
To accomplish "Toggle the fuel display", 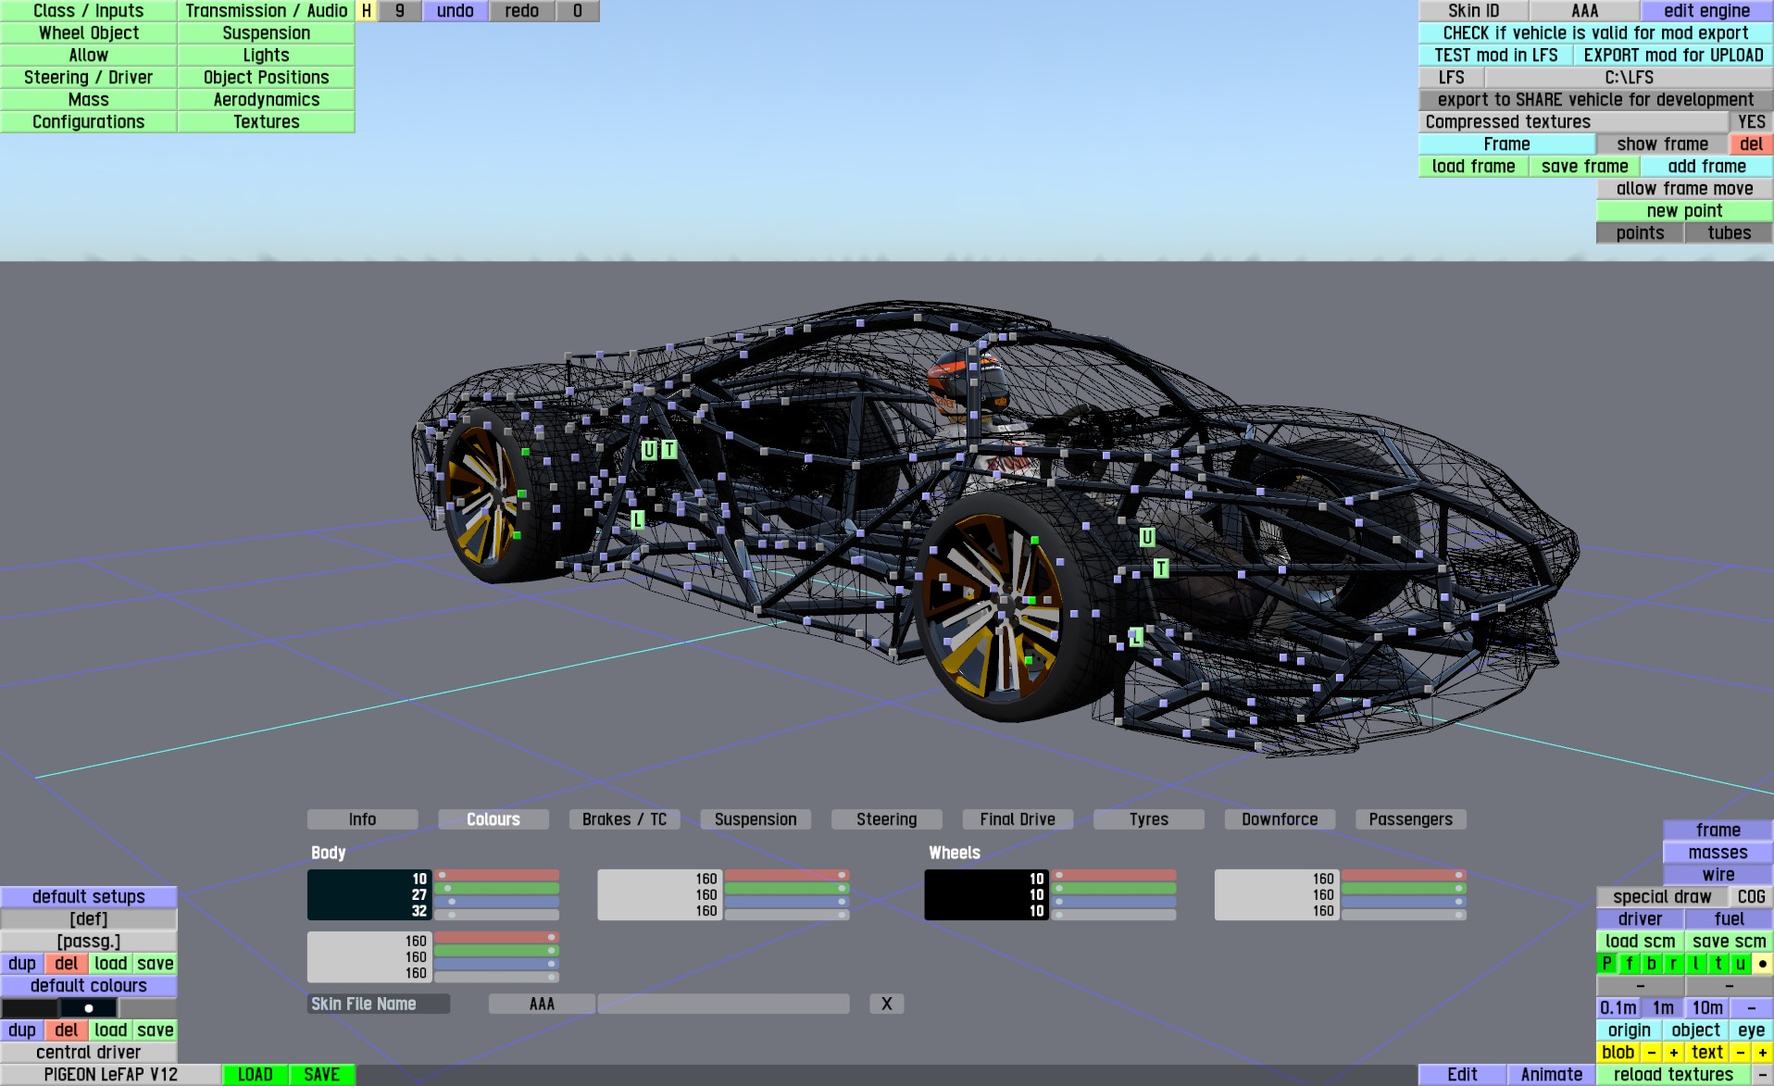I will 1729,919.
